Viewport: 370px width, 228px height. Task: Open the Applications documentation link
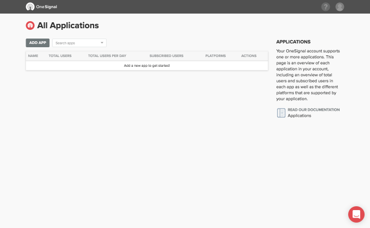tap(299, 116)
